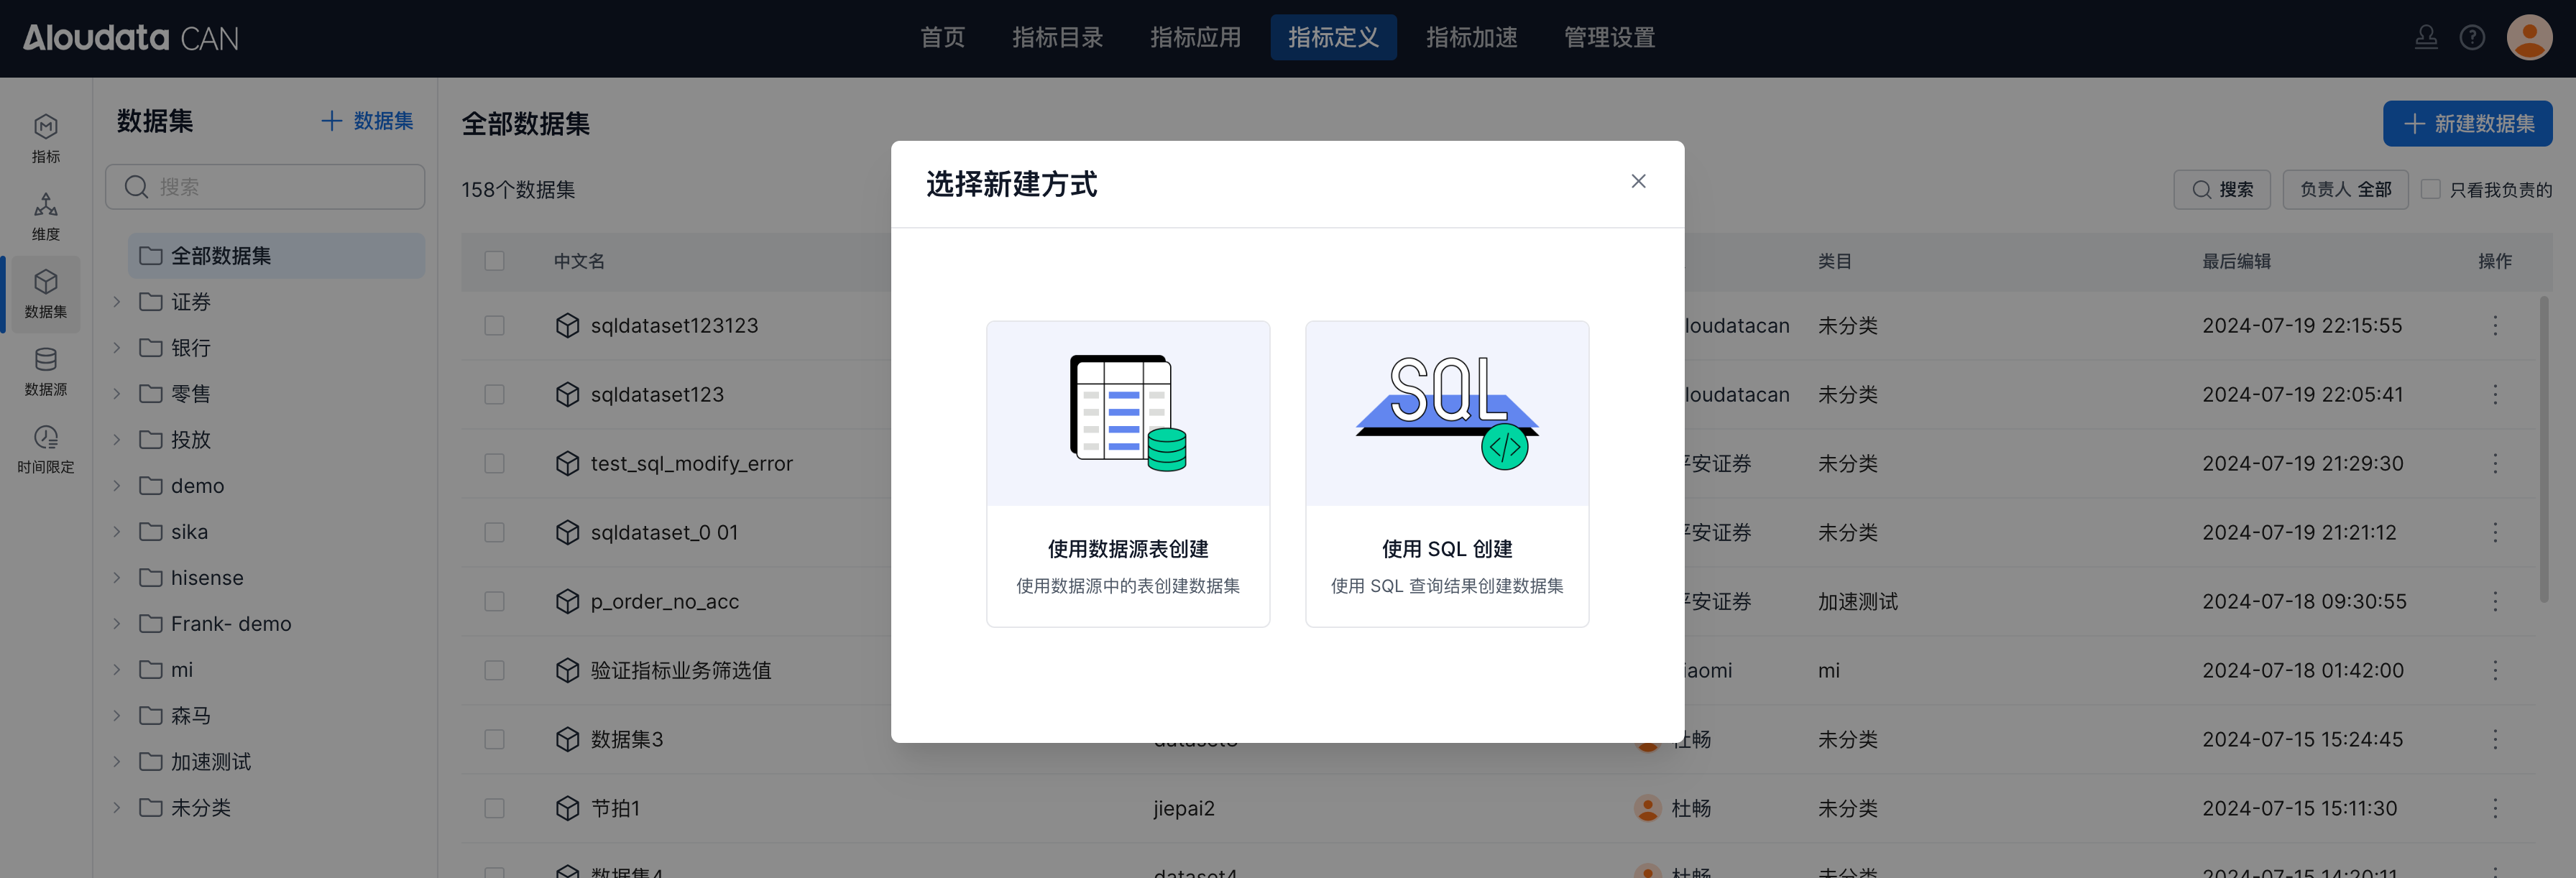Open the 时间限定 sidebar icon
This screenshot has height=878, width=2576.
[x=46, y=448]
